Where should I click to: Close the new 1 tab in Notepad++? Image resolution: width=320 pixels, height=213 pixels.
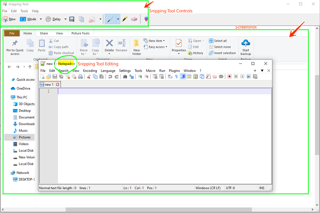coord(57,84)
